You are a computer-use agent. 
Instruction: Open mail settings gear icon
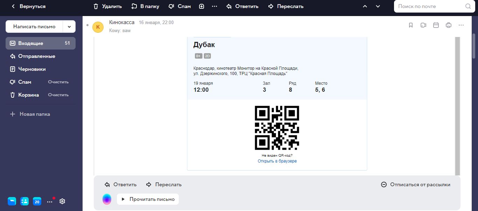pyautogui.click(x=62, y=201)
